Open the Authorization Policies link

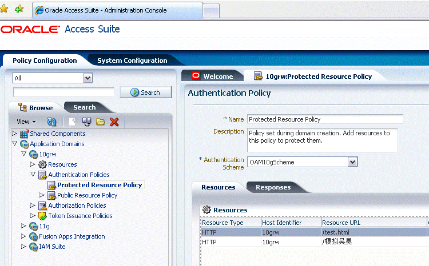pos(77,205)
